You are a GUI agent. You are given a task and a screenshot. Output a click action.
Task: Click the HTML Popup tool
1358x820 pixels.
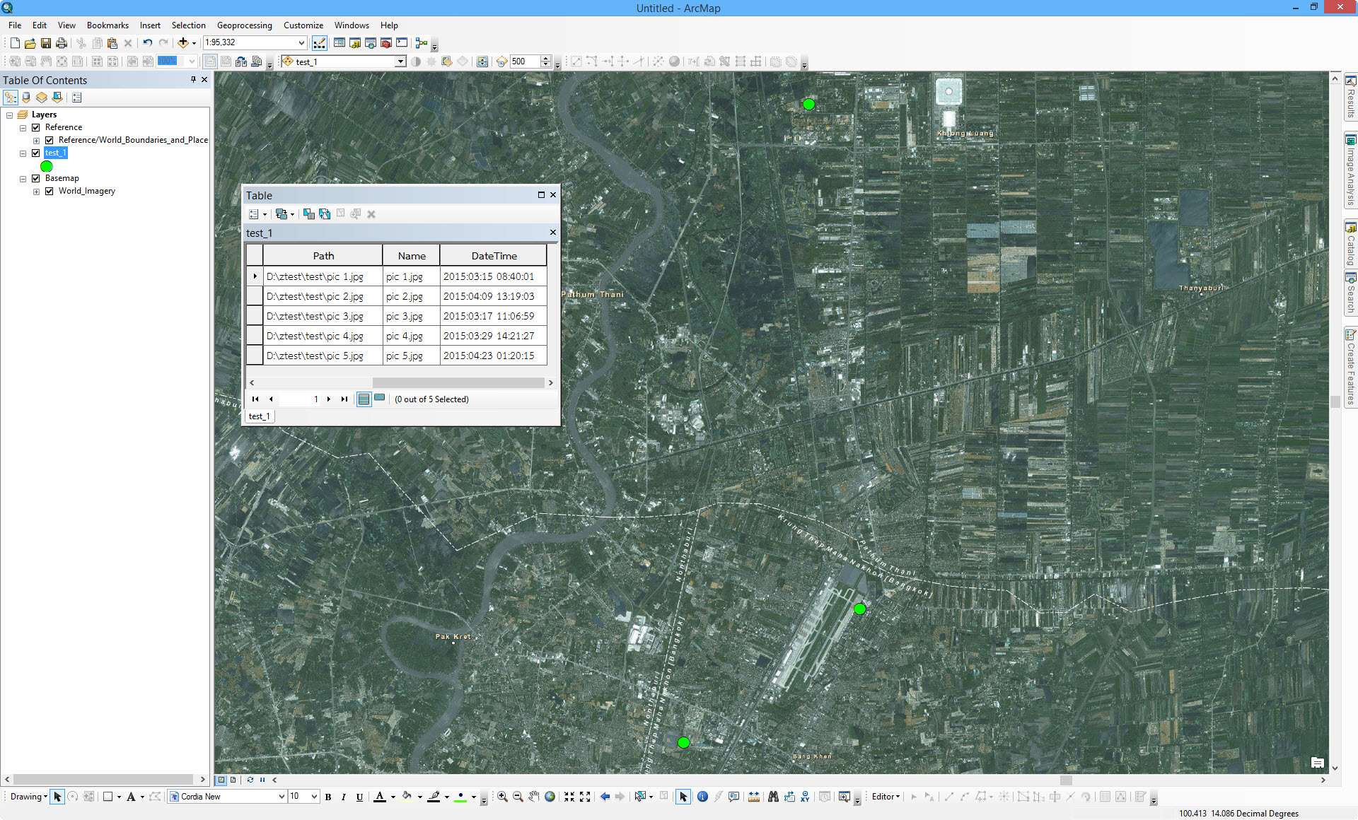pos(733,797)
